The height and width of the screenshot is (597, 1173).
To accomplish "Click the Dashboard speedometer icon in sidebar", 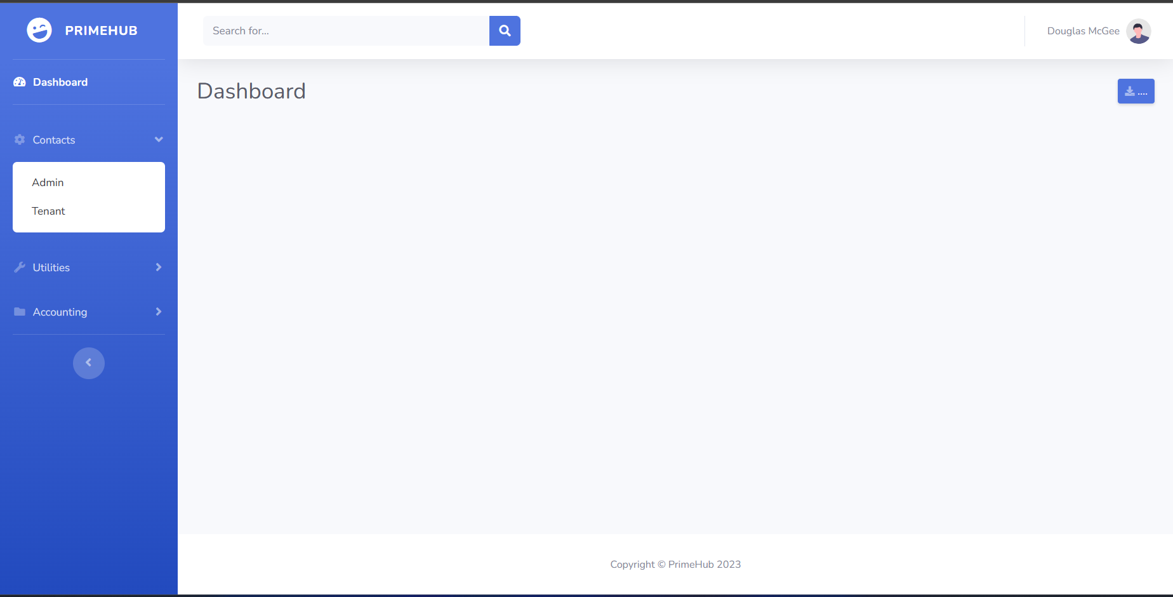I will click(20, 82).
